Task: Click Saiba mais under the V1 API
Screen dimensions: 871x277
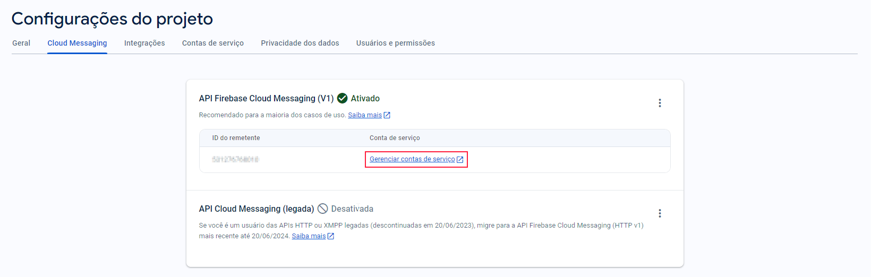Action: (x=365, y=115)
